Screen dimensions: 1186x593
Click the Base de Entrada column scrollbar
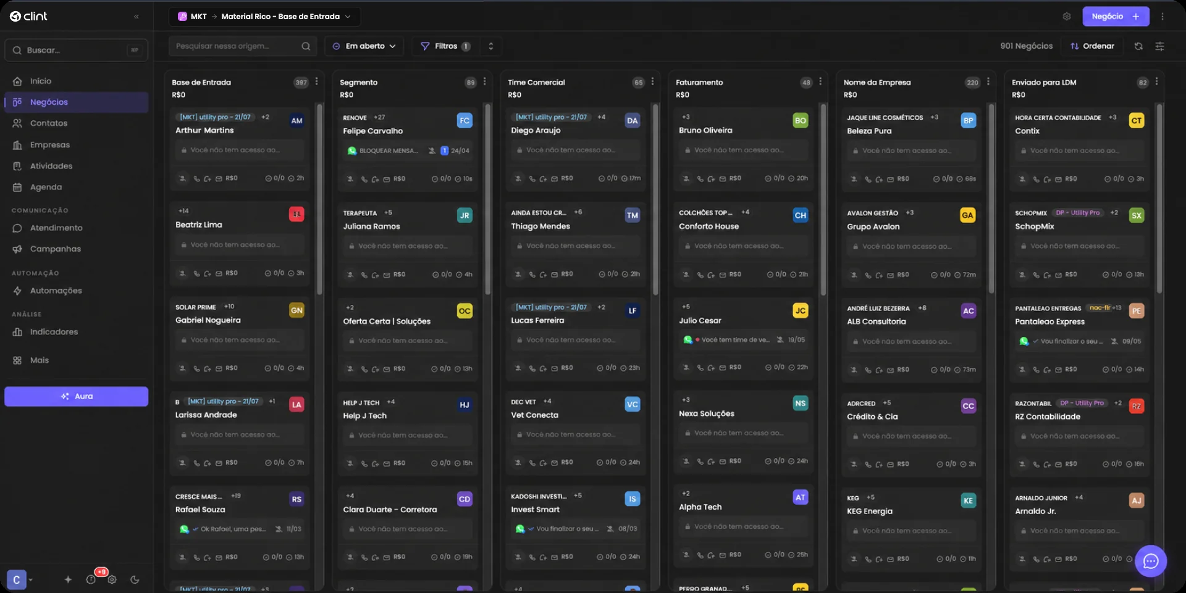point(319,199)
